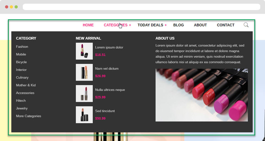Click the More Categories link
This screenshot has width=265, height=141.
28,116
